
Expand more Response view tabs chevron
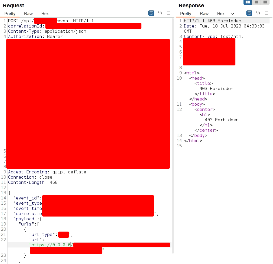pyautogui.click(x=232, y=14)
